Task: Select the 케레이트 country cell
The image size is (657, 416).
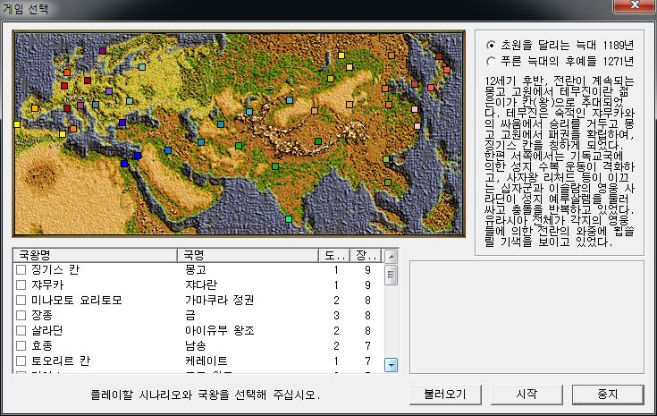Action: (206, 361)
